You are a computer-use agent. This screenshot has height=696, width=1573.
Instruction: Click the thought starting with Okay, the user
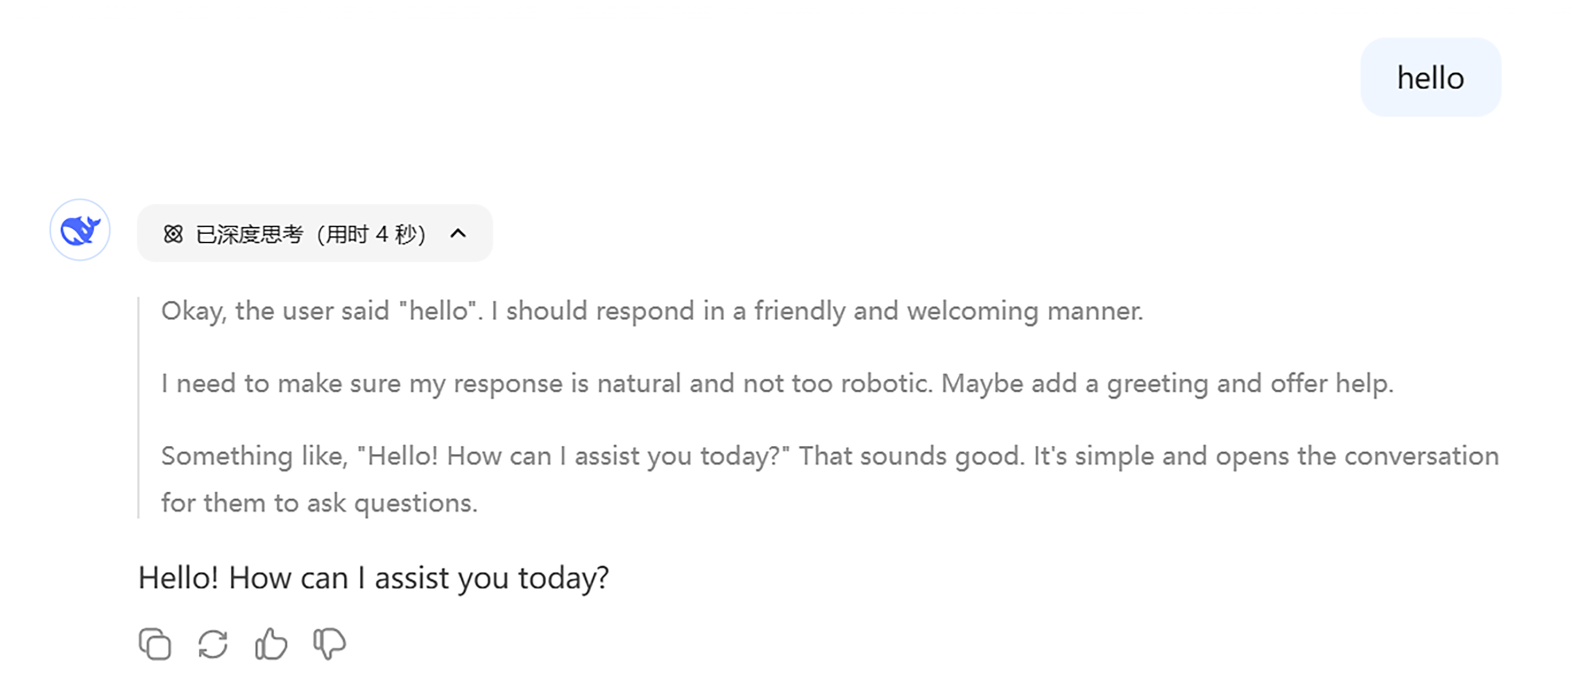pyautogui.click(x=275, y=311)
